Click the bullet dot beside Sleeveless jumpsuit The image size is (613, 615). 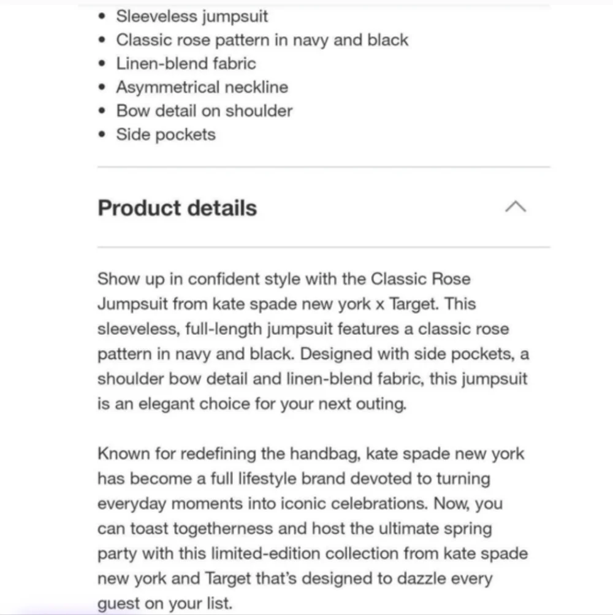point(102,16)
